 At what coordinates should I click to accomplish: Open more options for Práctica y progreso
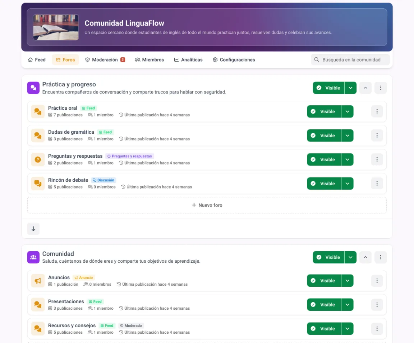[381, 88]
